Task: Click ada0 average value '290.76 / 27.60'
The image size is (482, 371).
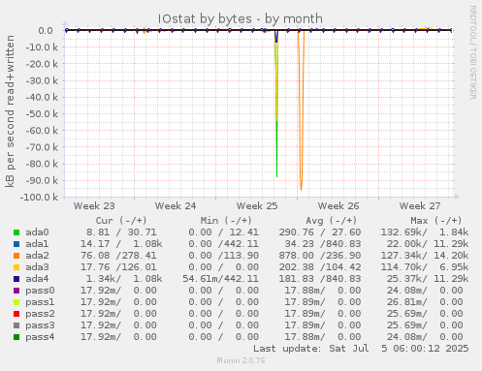Action: coord(320,232)
